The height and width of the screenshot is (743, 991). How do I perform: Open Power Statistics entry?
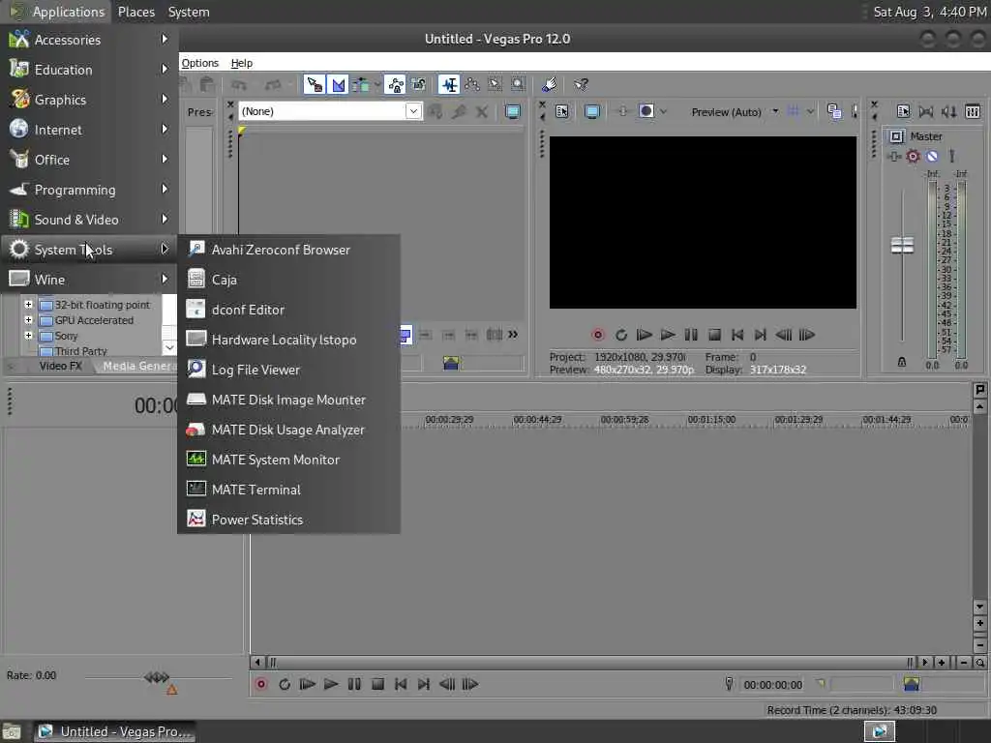click(288, 520)
